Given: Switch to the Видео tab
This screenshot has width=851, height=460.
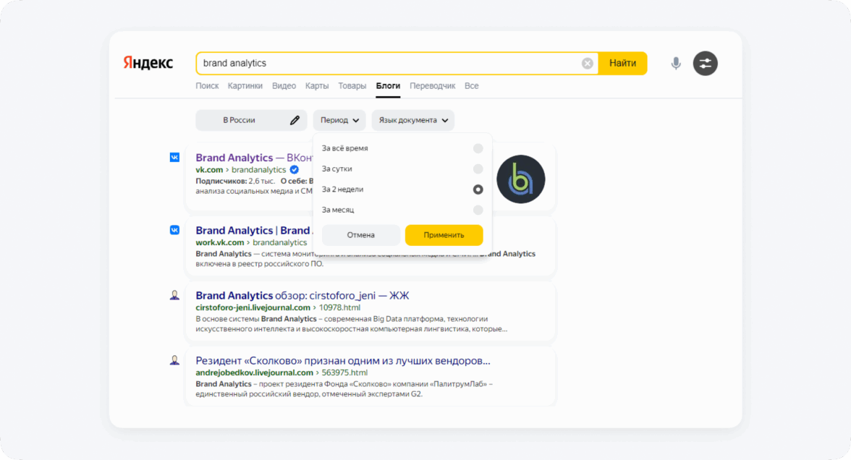Looking at the screenshot, I should pyautogui.click(x=284, y=85).
